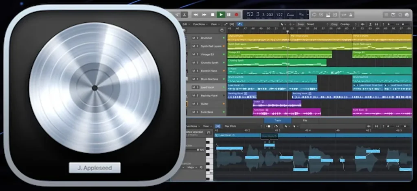The width and height of the screenshot is (417, 191).
Task: Stop playback with the square Stop button
Action: [213, 15]
